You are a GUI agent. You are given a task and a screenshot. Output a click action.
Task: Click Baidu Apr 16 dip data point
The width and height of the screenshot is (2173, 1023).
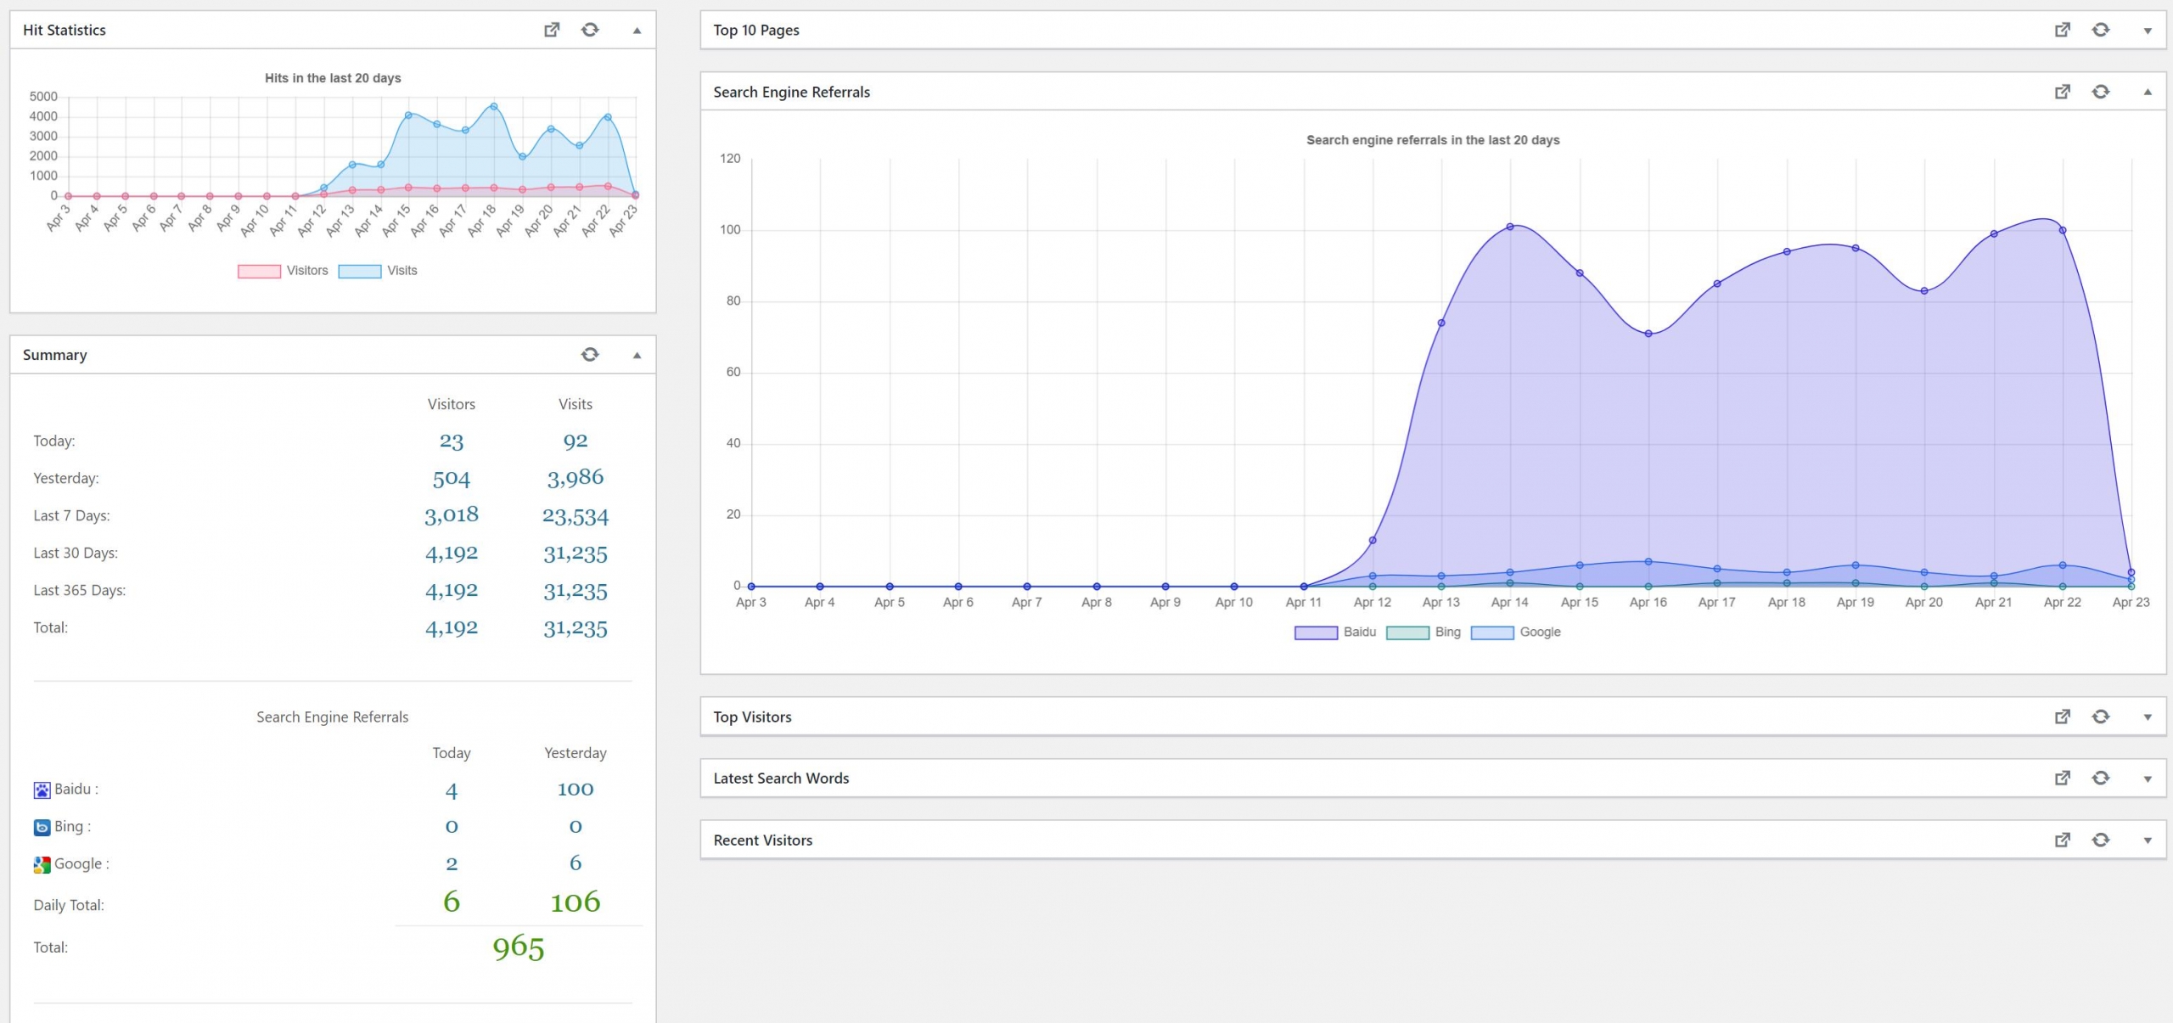(x=1648, y=334)
